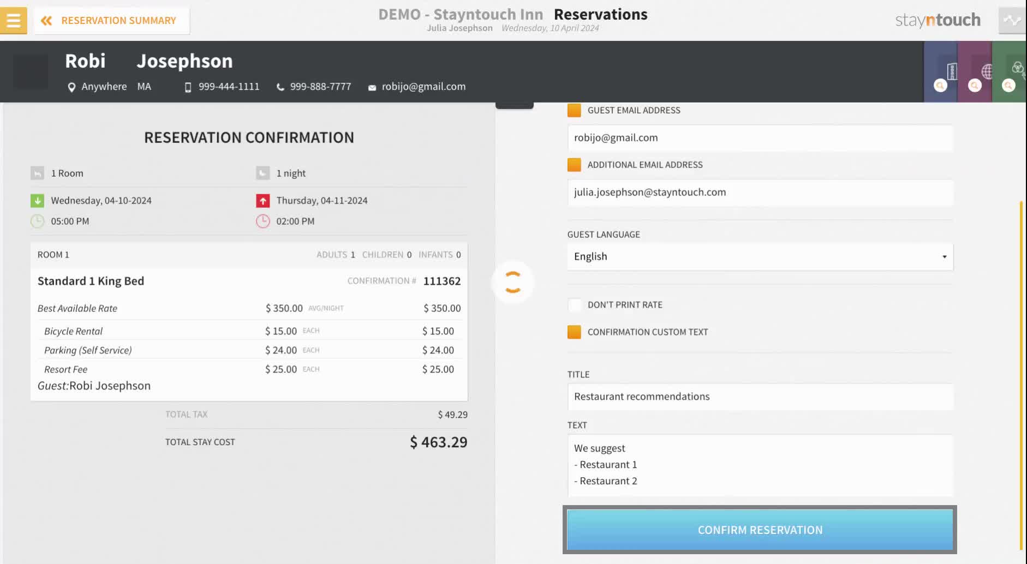Click the arrival time clock icon
1027x564 pixels.
(x=37, y=221)
